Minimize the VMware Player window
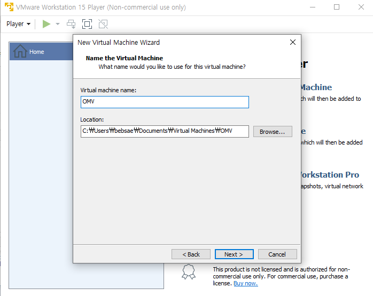The height and width of the screenshot is (296, 373). coord(313,7)
